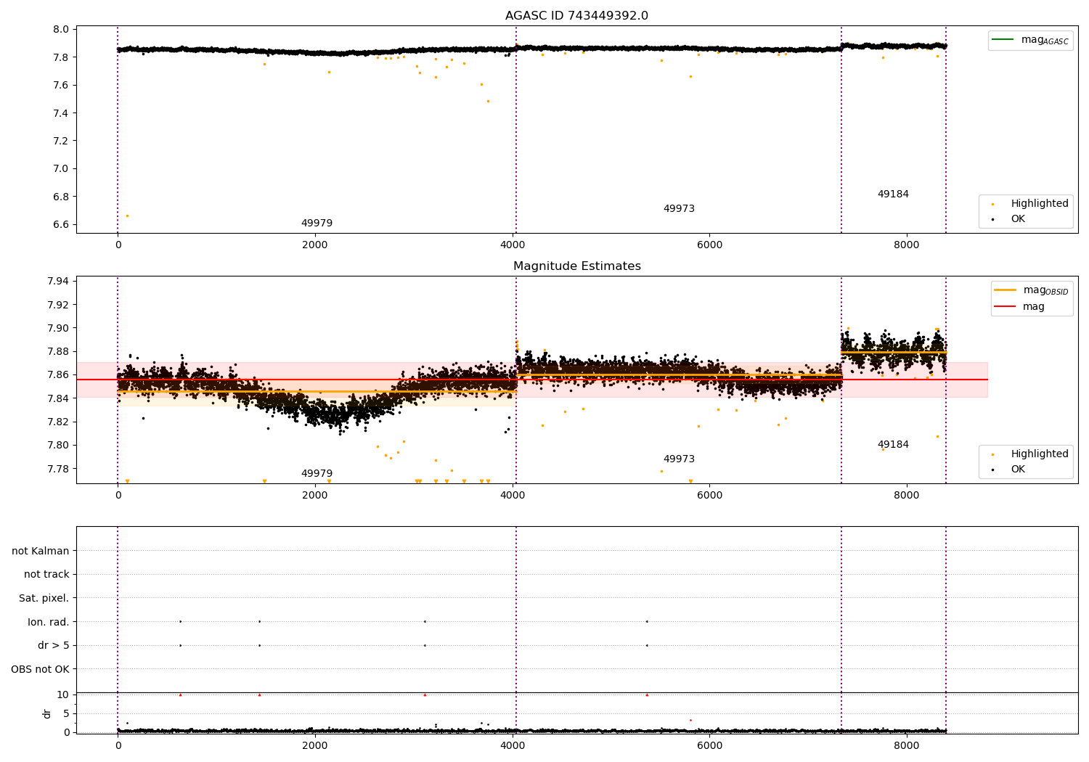
Task: Click the 49184 annotation in top plot
Action: click(893, 194)
